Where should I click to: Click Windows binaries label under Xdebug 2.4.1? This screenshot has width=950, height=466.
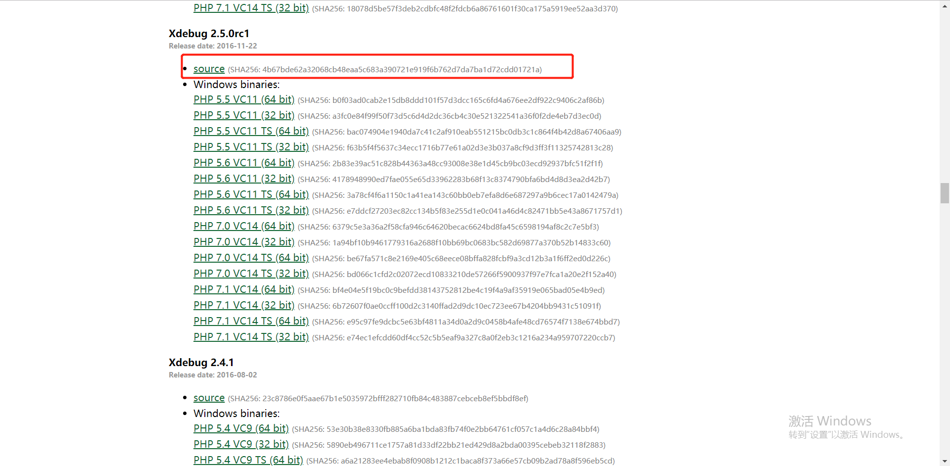click(237, 414)
